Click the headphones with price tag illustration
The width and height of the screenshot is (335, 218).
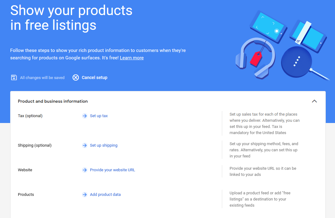tap(255, 58)
